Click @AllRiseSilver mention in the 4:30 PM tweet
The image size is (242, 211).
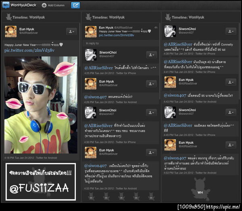coord(98,126)
